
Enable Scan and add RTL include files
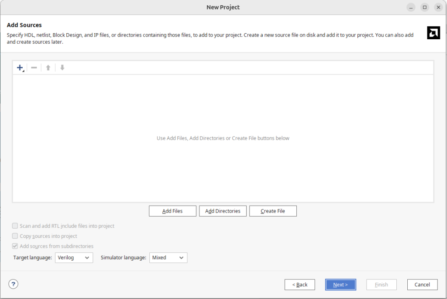[x=15, y=226]
